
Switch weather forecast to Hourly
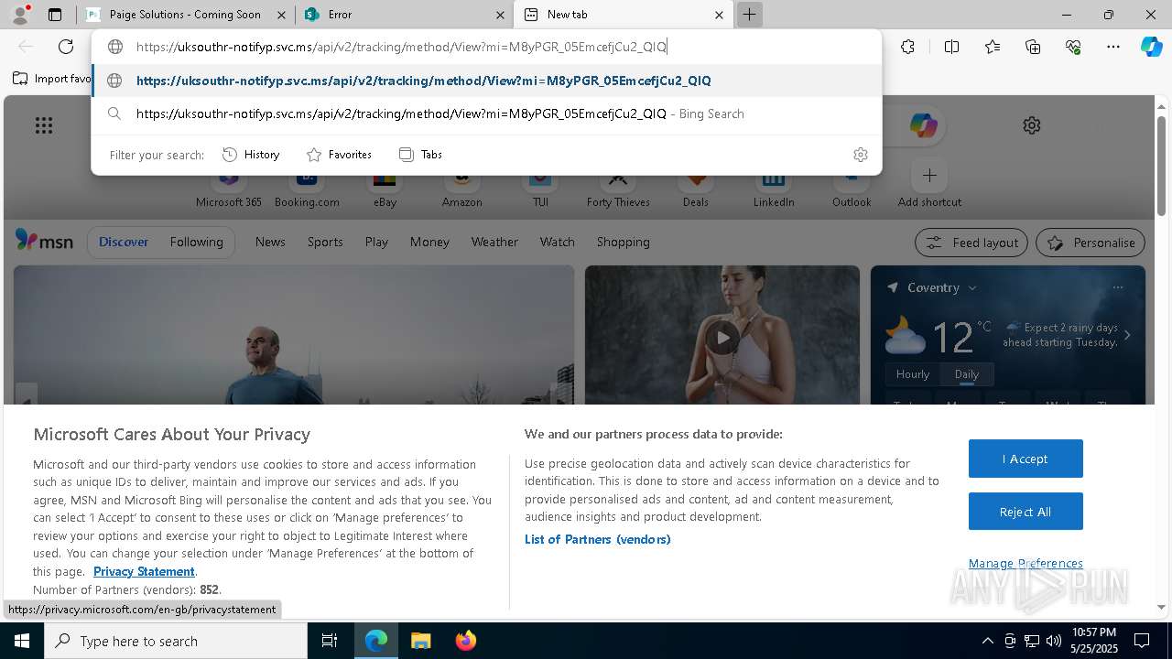[x=912, y=374]
